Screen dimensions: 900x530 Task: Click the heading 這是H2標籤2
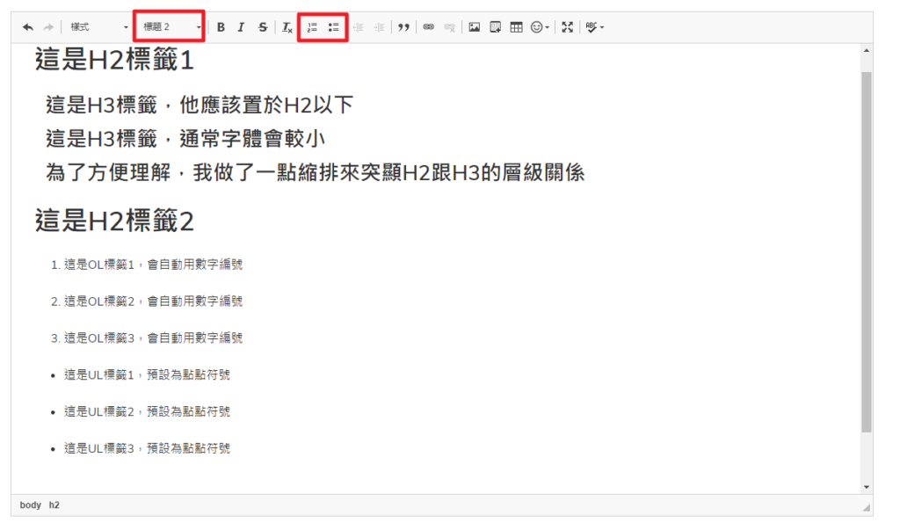(114, 221)
